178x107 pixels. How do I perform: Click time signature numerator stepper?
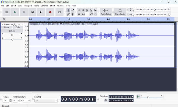(19, 100)
